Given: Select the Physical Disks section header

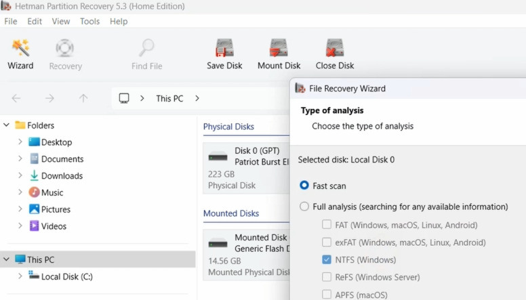Looking at the screenshot, I should [228, 127].
